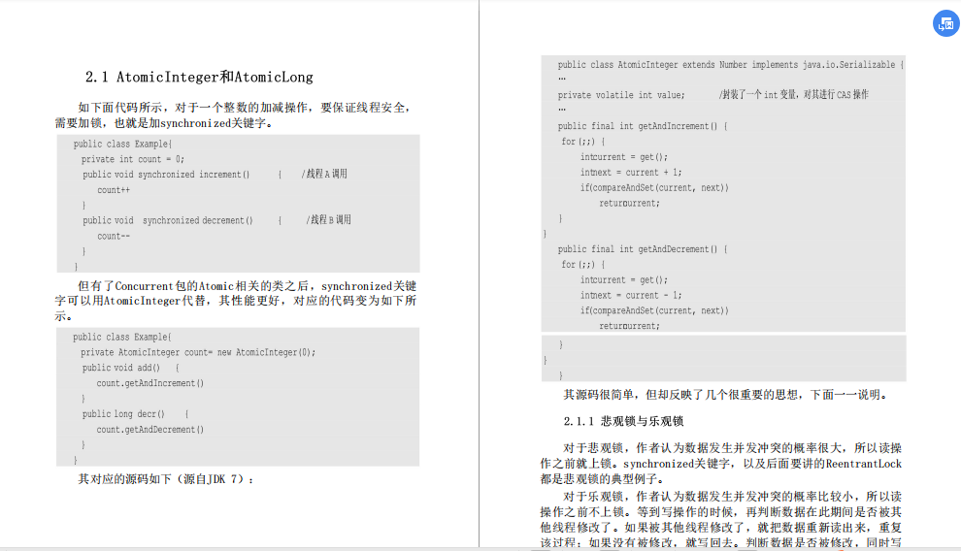961x551 pixels.
Task: Click paragraph line starting "如下面代码所示"
Action: pyautogui.click(x=244, y=108)
